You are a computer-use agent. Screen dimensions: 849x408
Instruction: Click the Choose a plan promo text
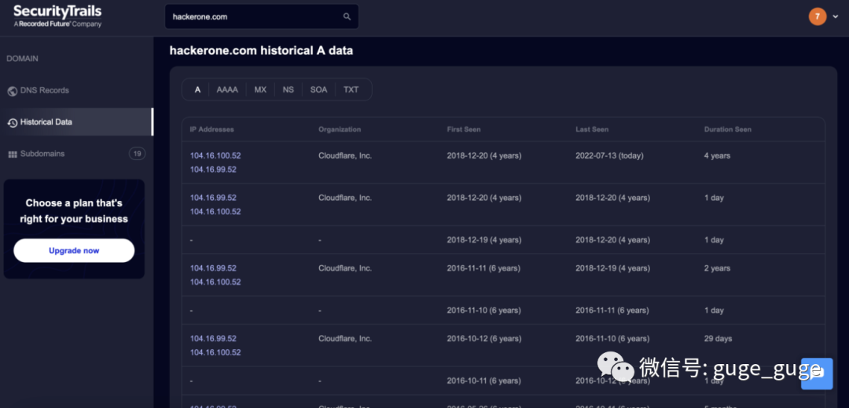pyautogui.click(x=74, y=211)
